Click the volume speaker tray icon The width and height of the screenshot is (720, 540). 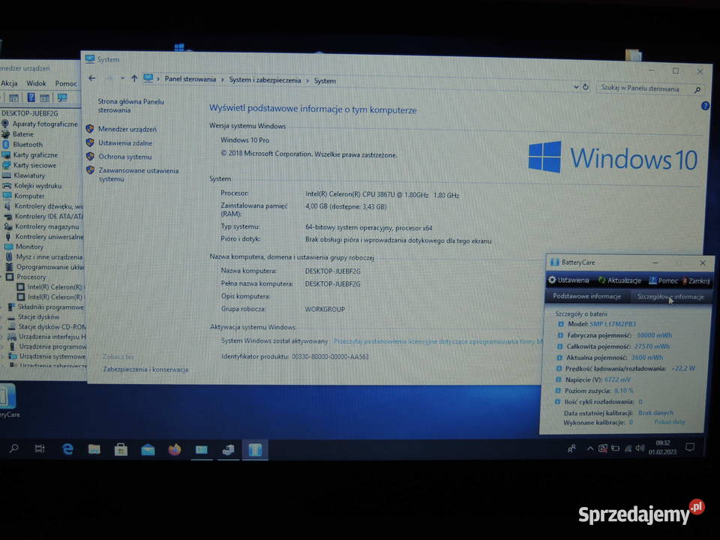tap(640, 448)
